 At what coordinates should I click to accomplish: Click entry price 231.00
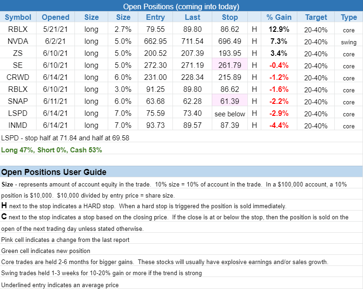pyautogui.click(x=155, y=77)
